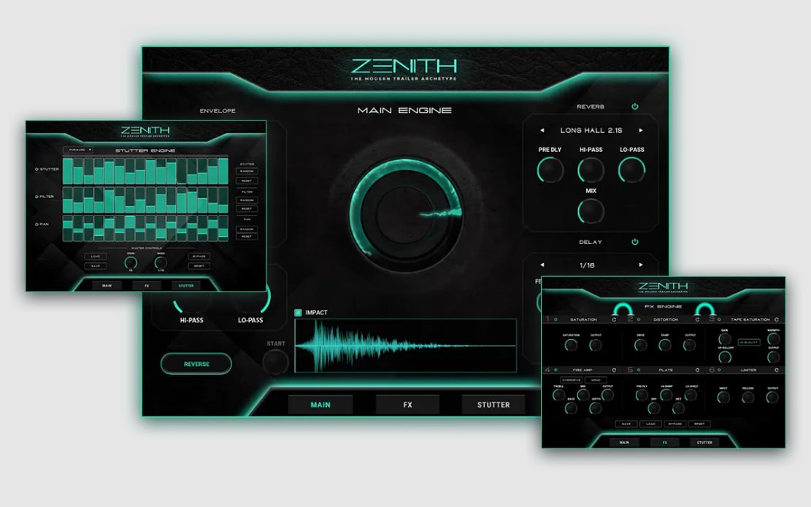Click the reverb Mix knob
This screenshot has width=811, height=507.
coord(591,211)
